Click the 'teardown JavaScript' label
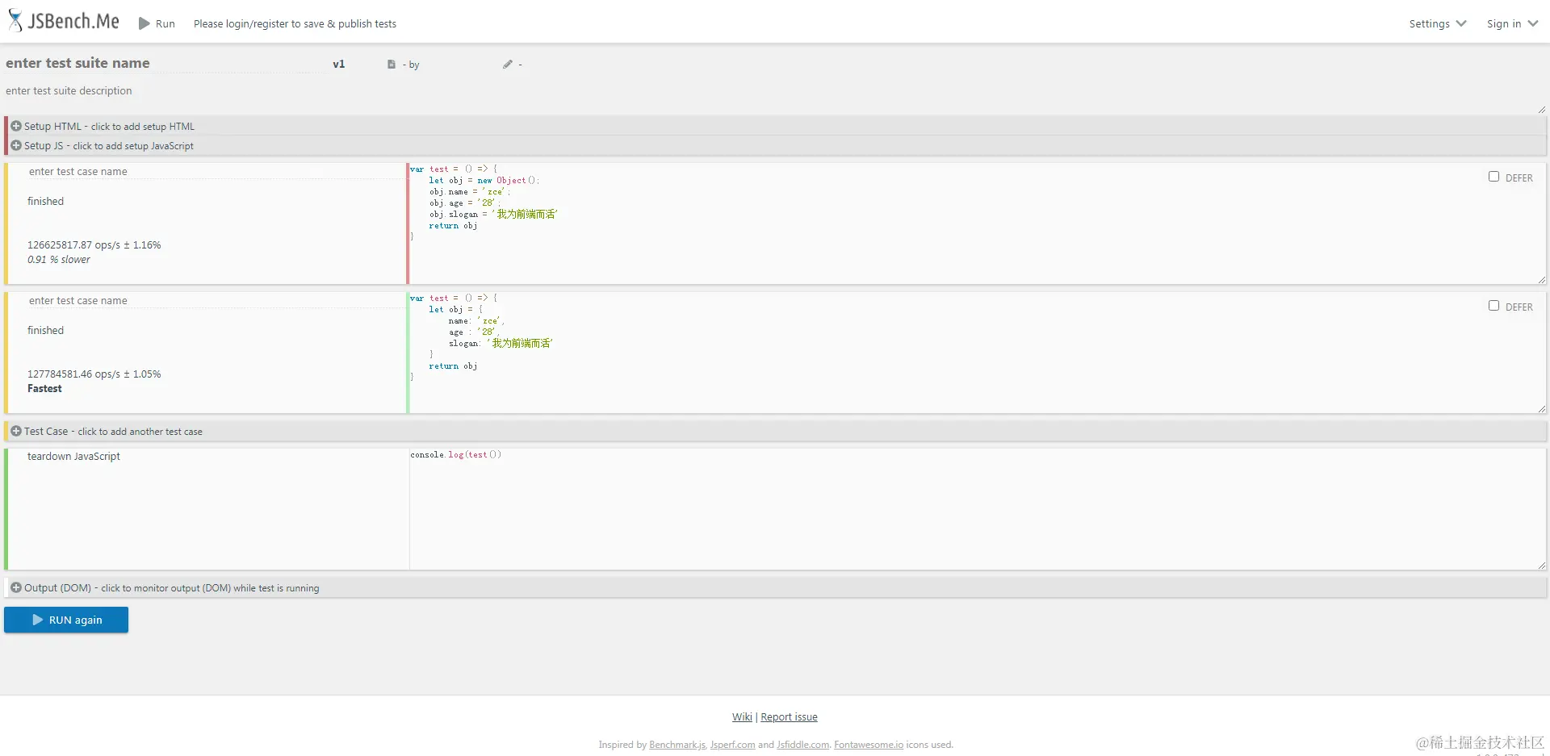Viewport: 1550px width, 756px height. [x=73, y=457]
